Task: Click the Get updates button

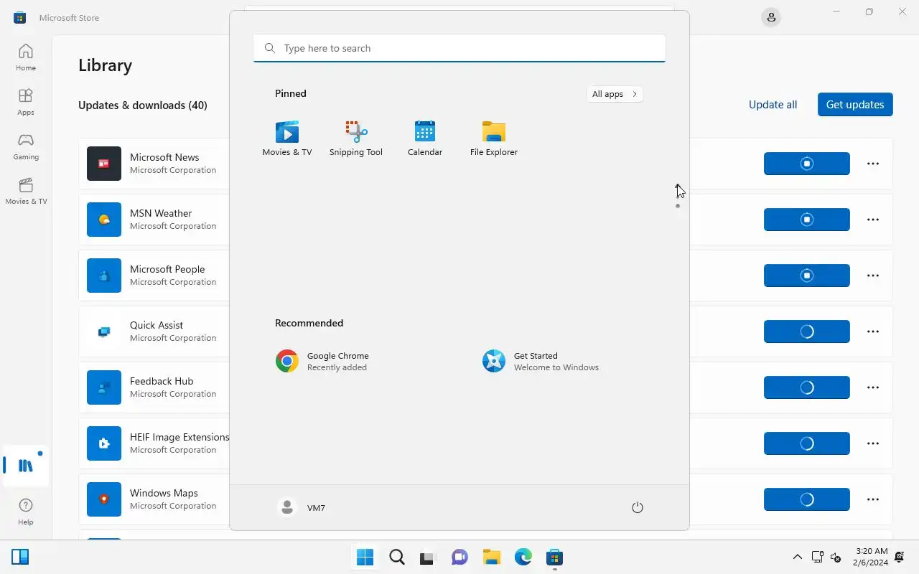Action: point(855,104)
